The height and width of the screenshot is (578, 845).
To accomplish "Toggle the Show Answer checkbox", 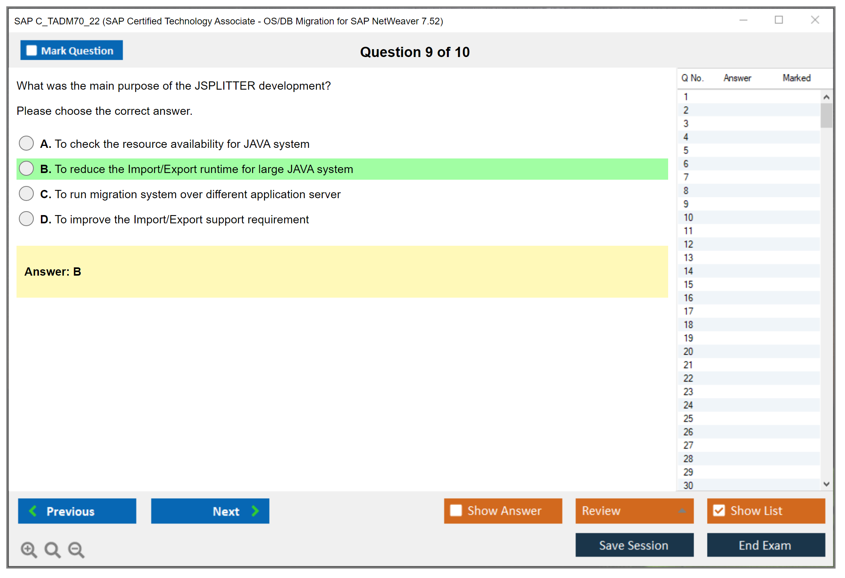I will (456, 510).
